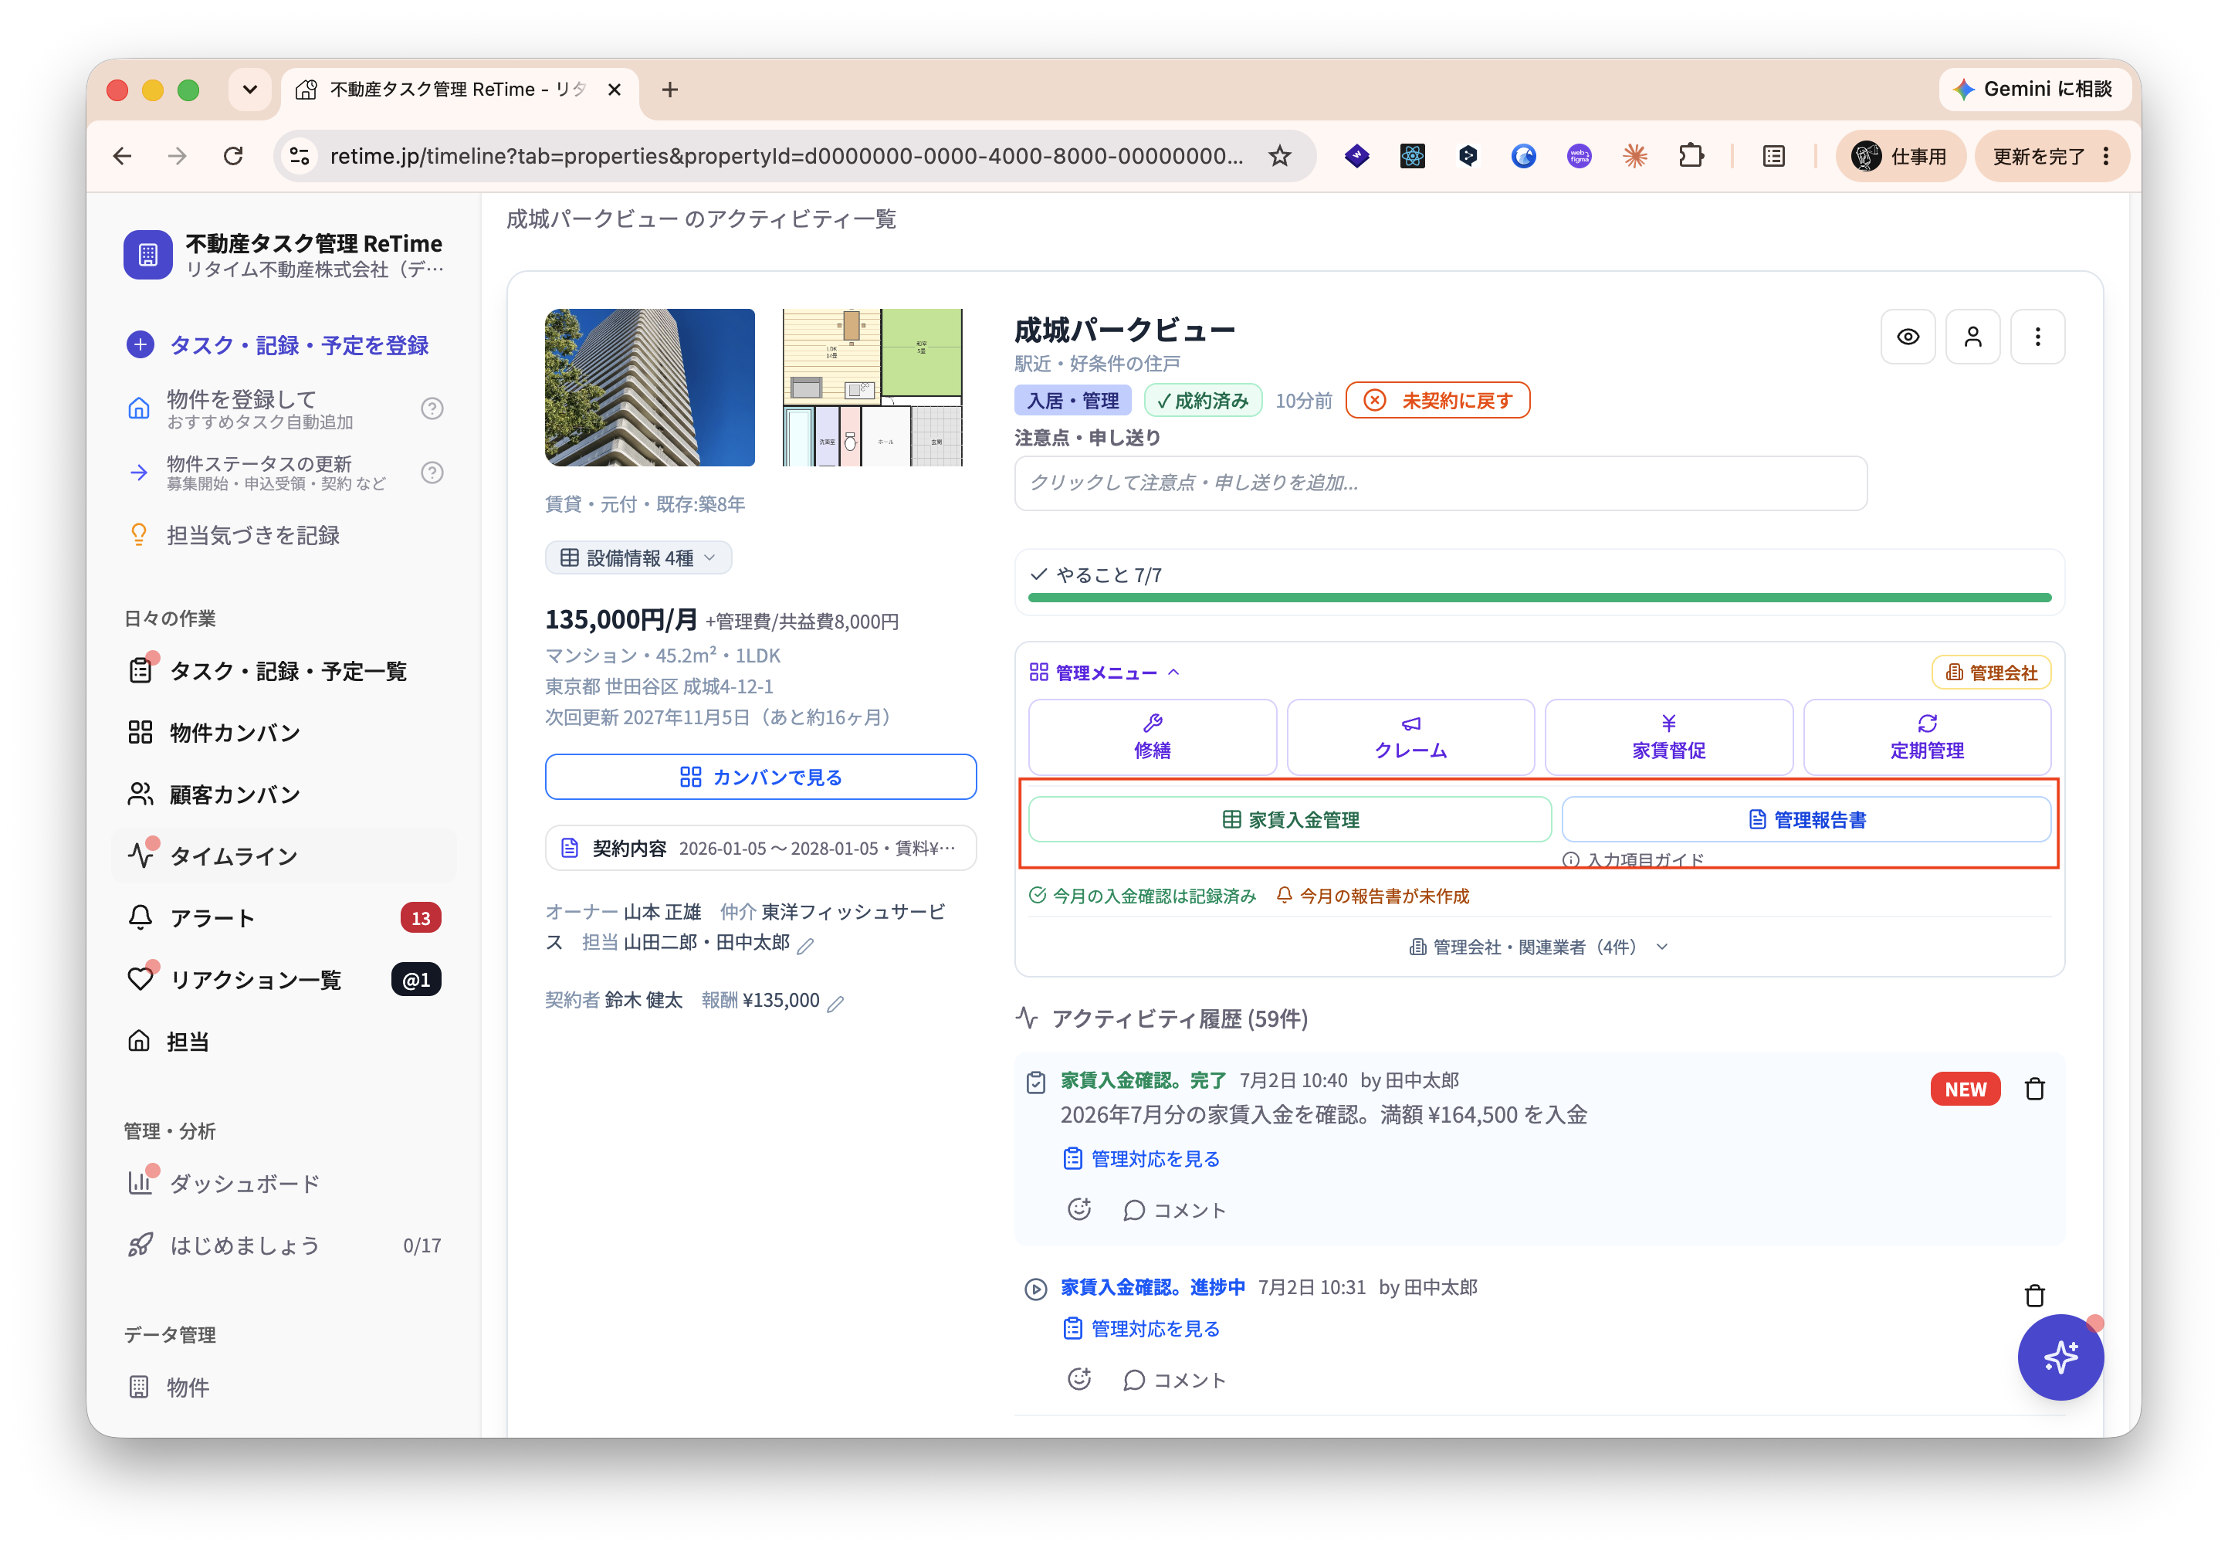Click the 管理報告書 button

pos(1806,820)
